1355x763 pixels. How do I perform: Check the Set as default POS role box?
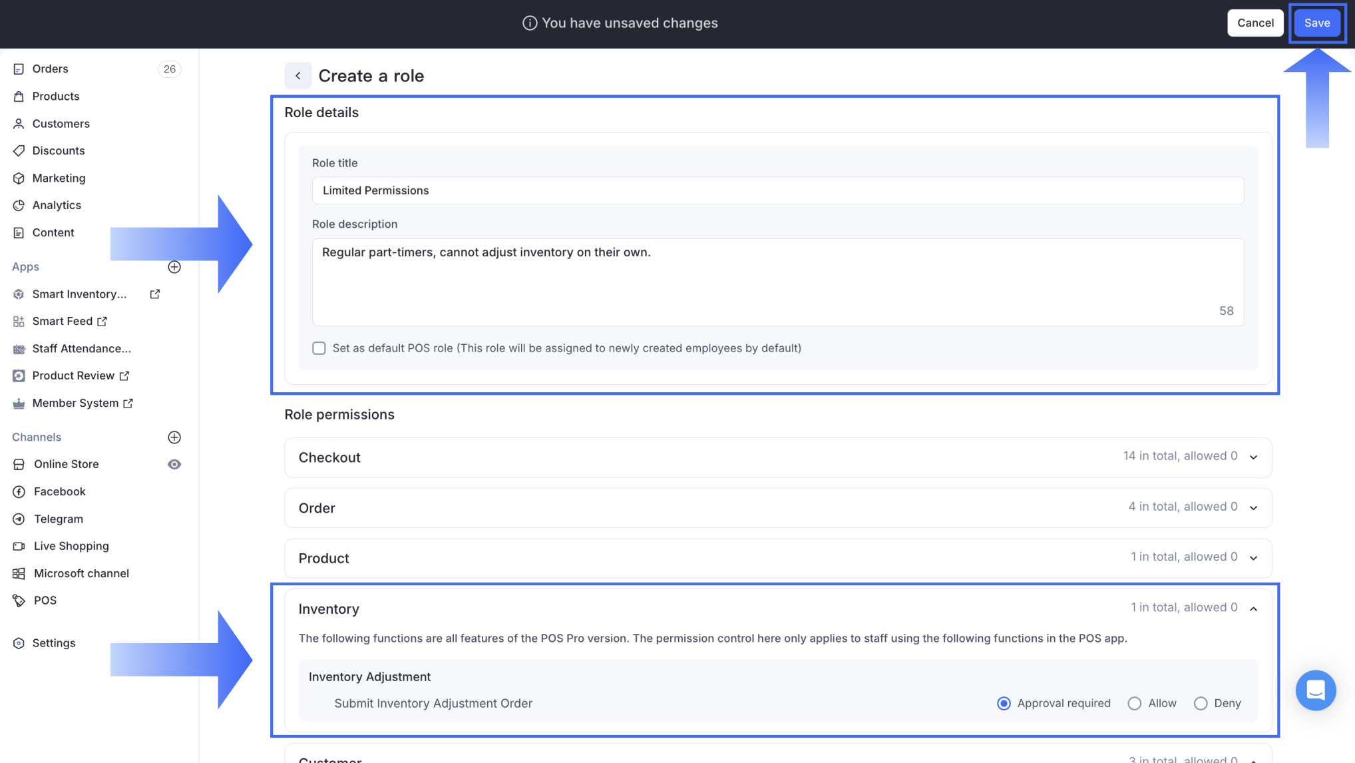coord(319,348)
